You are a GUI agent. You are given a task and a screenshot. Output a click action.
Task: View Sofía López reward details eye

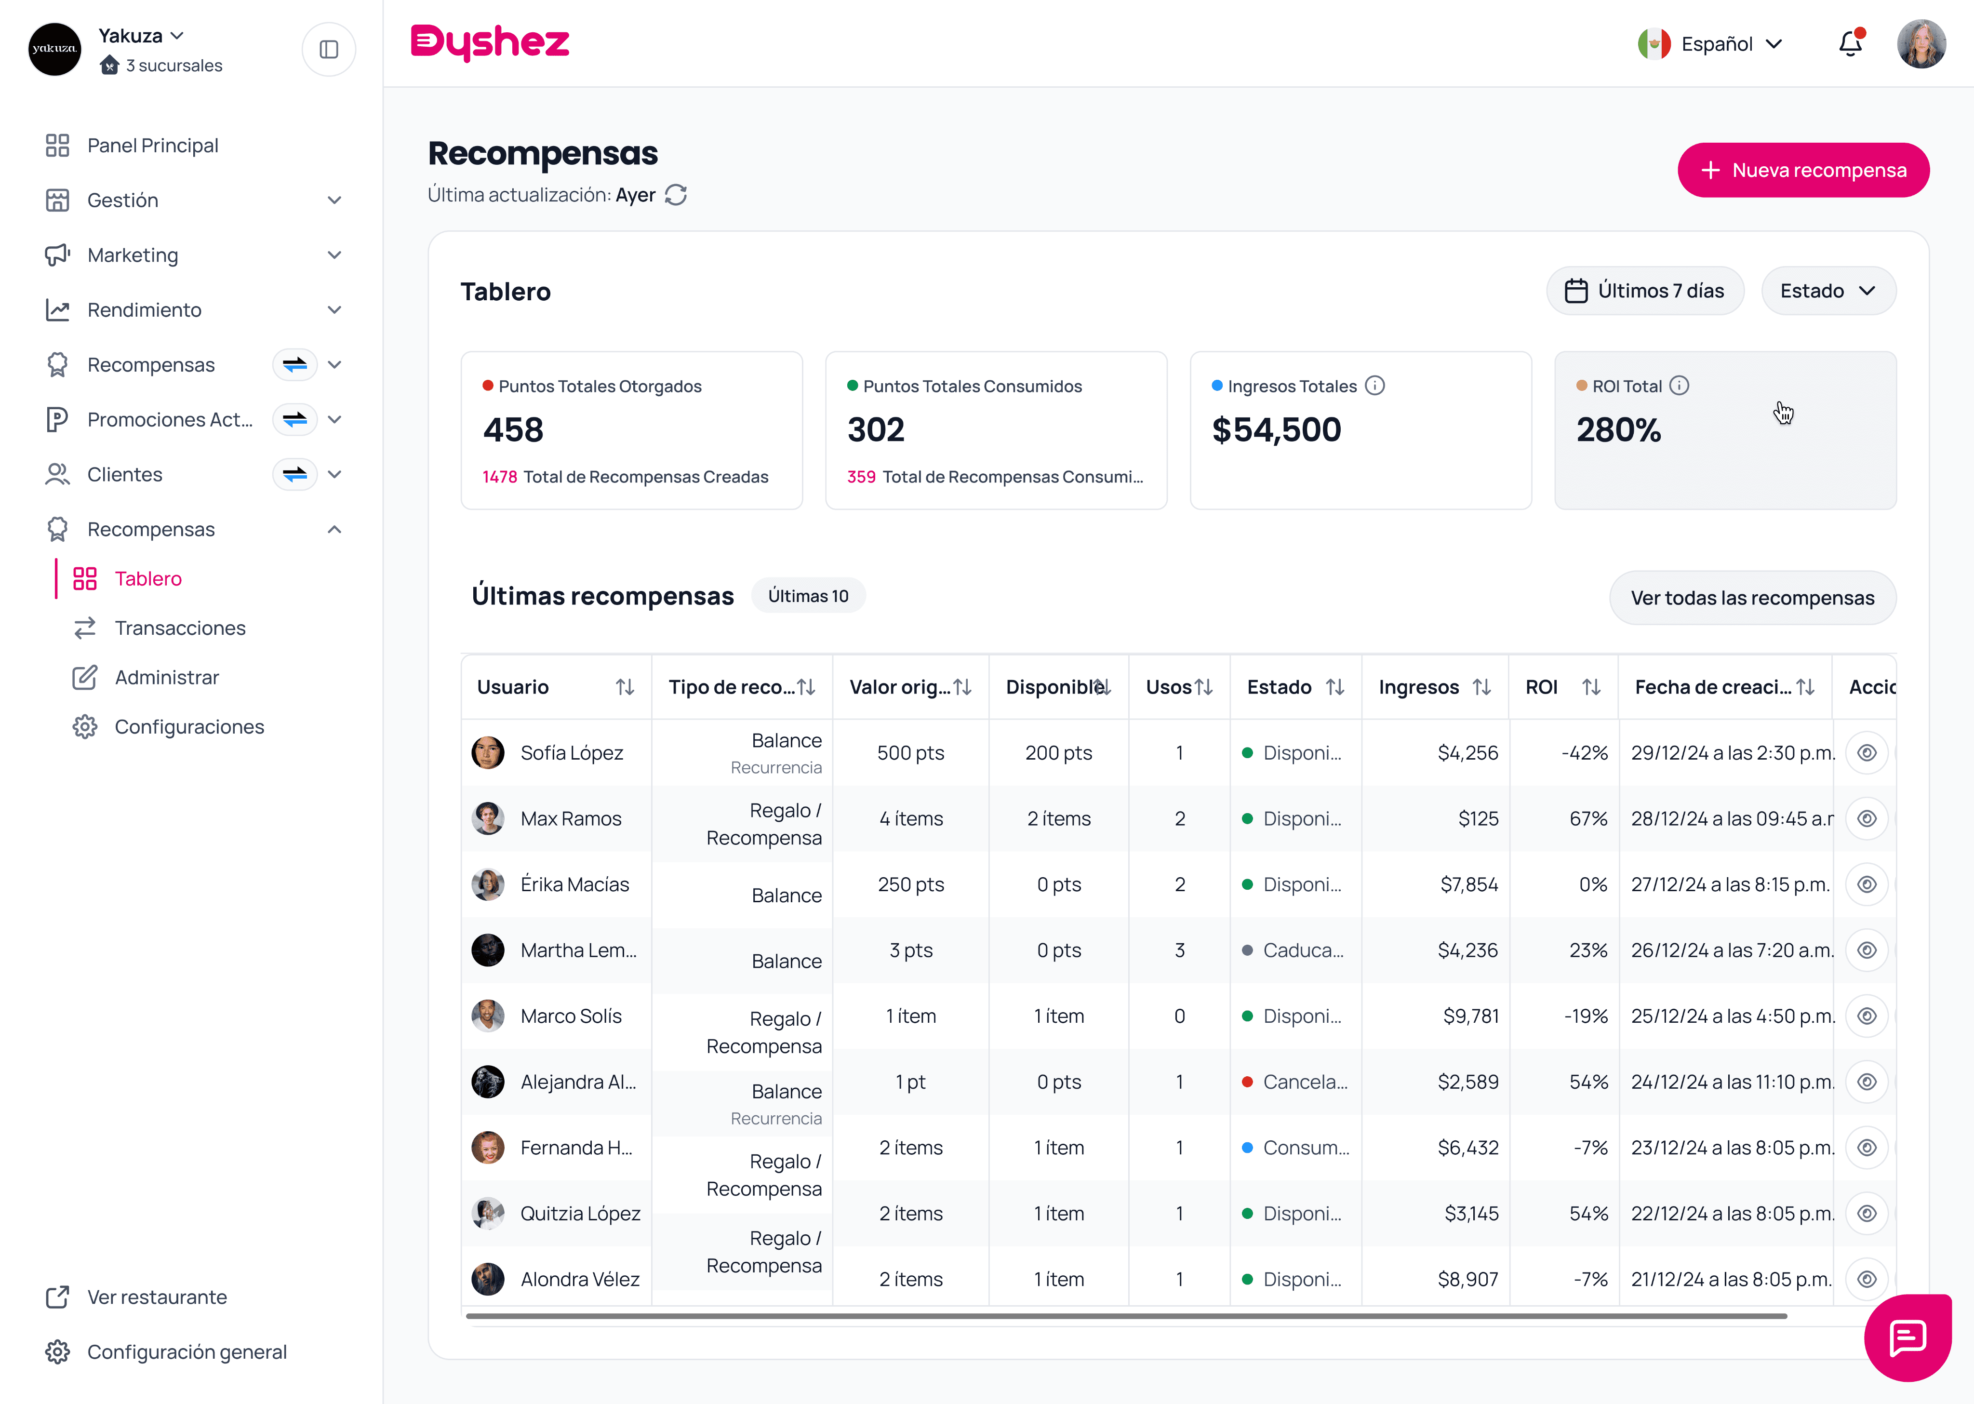pos(1867,753)
